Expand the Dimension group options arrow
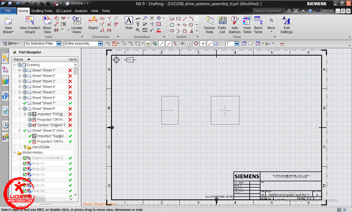 coord(118,37)
